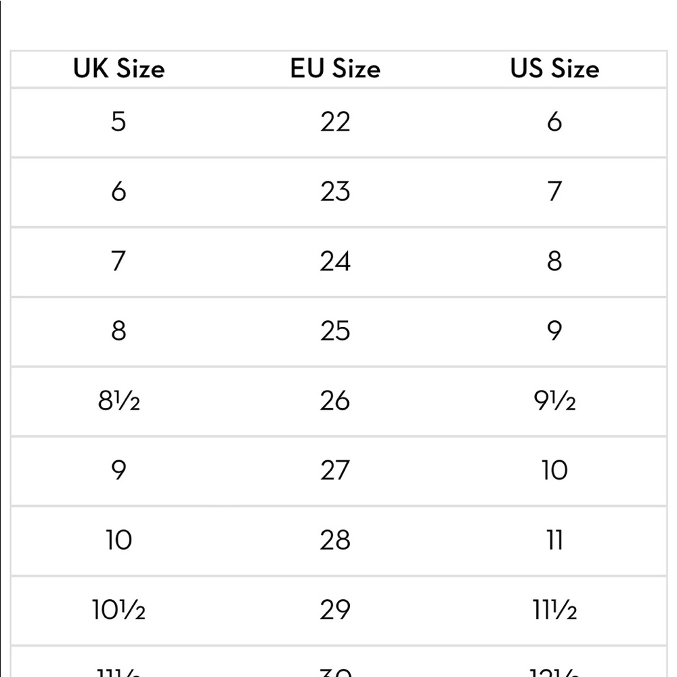The image size is (677, 677).
Task: Click the EU size 23 cell
Action: pyautogui.click(x=335, y=192)
